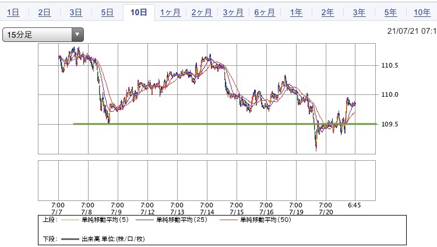Select the 2日 range tab
Viewport: 437px width, 247px height.
pyautogui.click(x=44, y=13)
